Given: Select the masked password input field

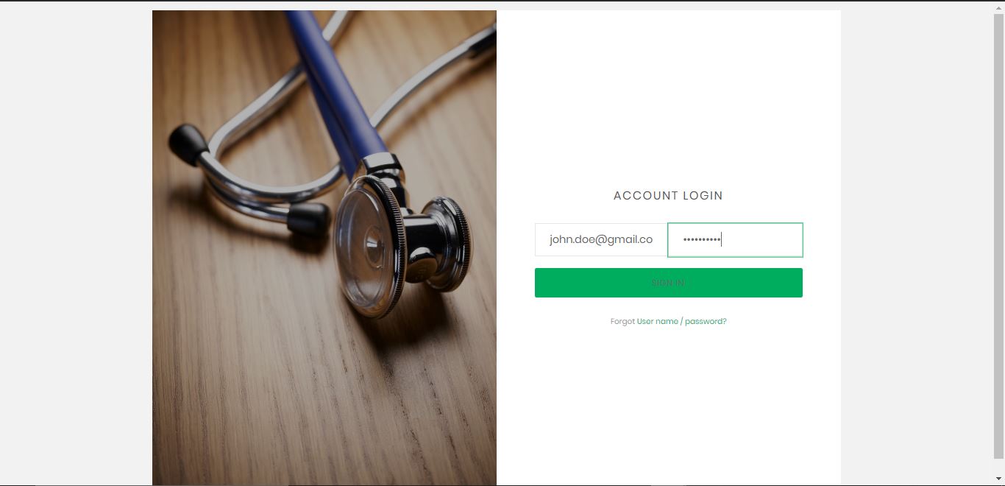Looking at the screenshot, I should 735,239.
